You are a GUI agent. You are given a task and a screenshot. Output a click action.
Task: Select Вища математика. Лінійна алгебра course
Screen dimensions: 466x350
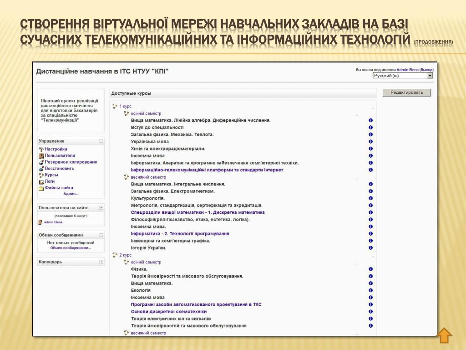click(201, 120)
